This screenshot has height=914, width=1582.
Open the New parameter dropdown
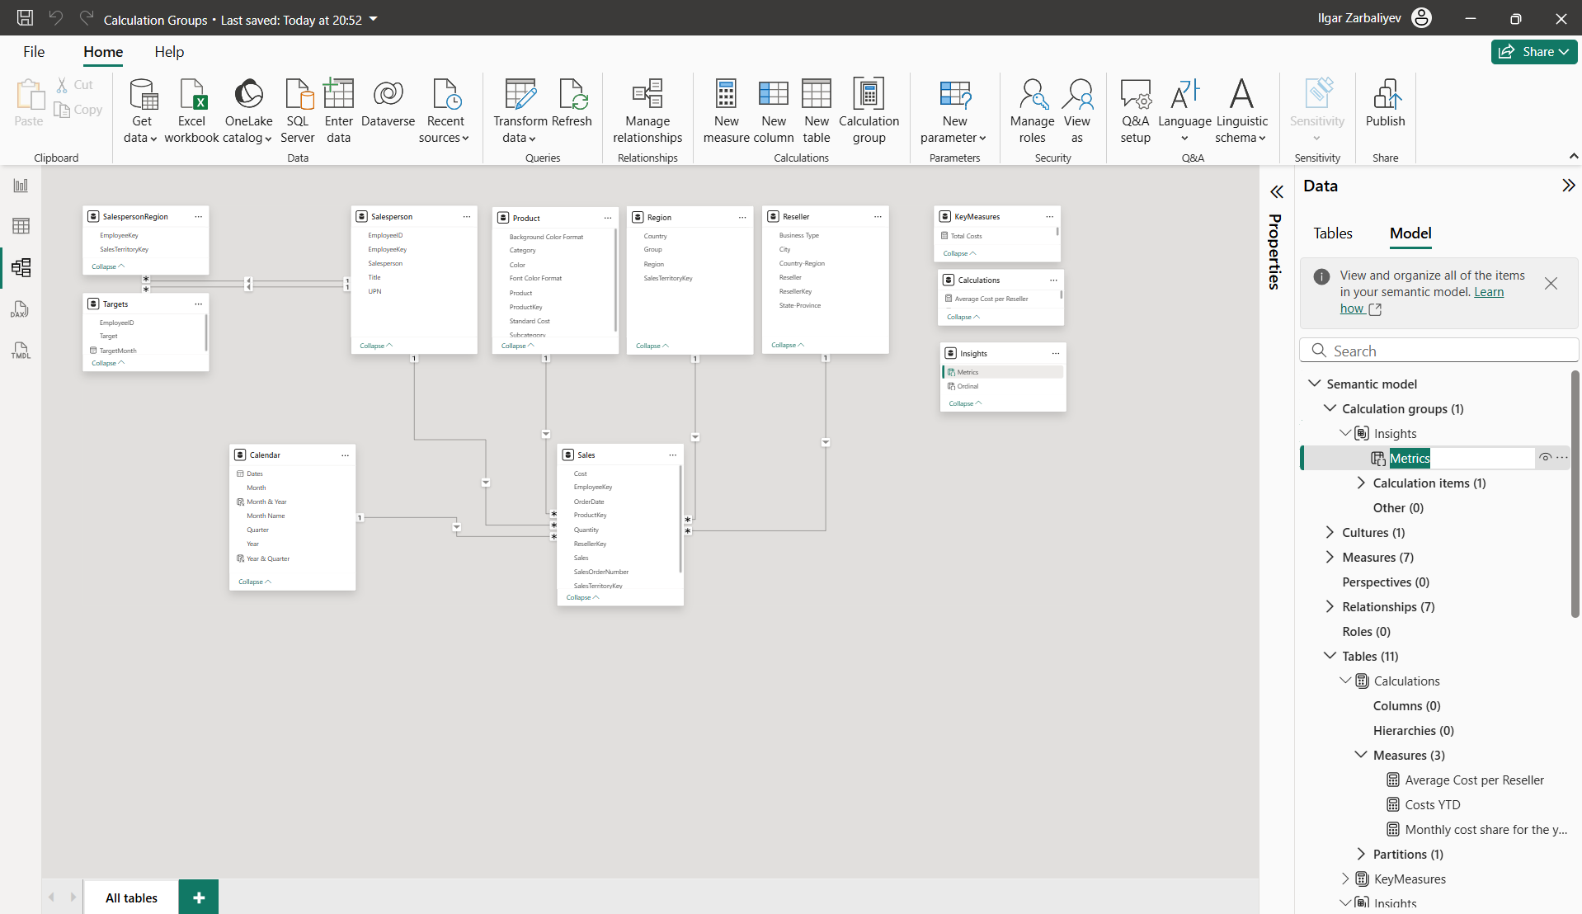[954, 111]
